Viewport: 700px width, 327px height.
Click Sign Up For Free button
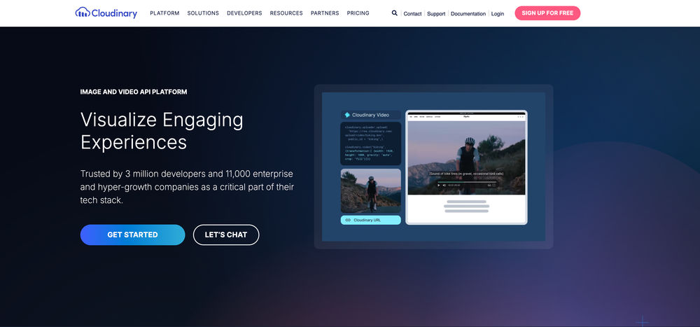pyautogui.click(x=547, y=13)
